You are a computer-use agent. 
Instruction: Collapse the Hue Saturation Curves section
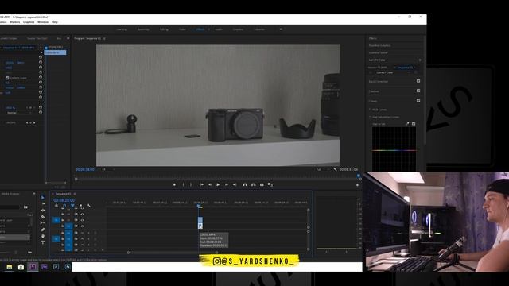coord(370,117)
